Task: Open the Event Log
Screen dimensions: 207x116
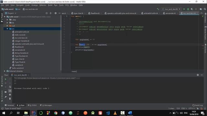Action: (x=198, y=105)
